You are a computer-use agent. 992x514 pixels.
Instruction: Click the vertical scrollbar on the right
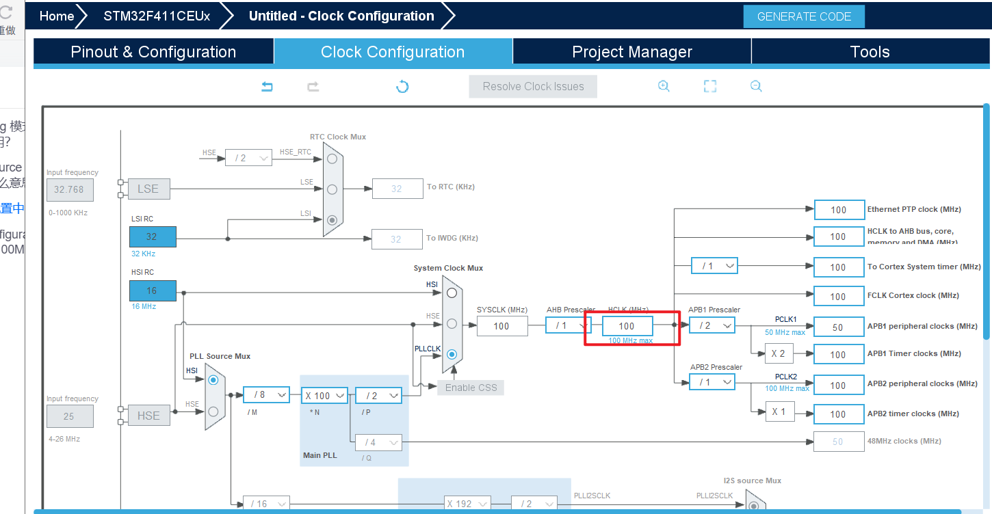(987, 220)
